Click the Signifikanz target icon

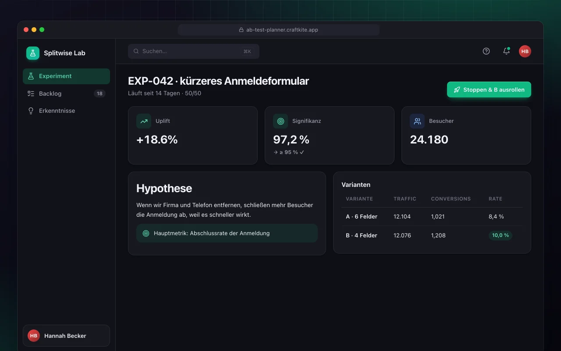pos(280,121)
